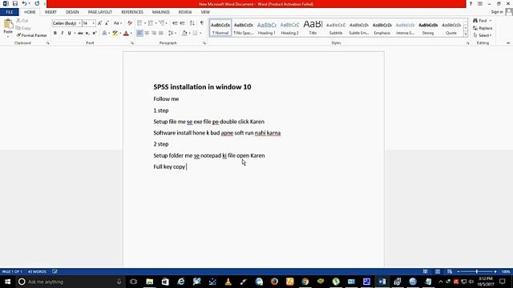
Task: Align text left
Action: point(139,33)
